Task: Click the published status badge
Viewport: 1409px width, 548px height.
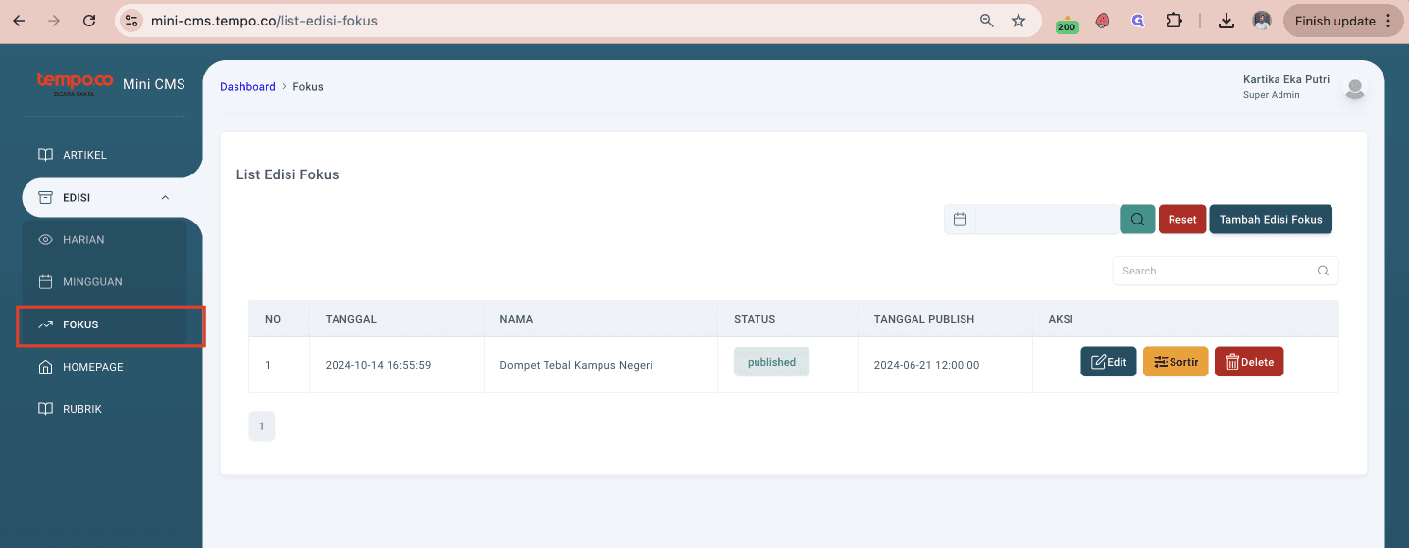Action: [771, 362]
